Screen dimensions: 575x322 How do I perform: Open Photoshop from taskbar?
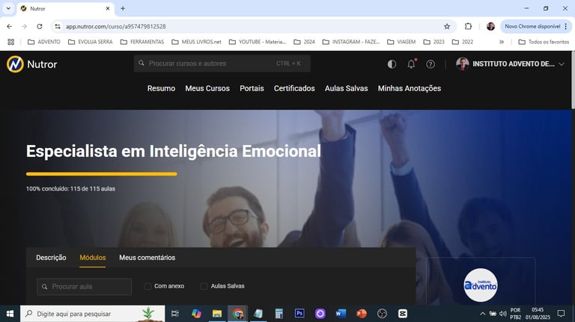(299, 314)
